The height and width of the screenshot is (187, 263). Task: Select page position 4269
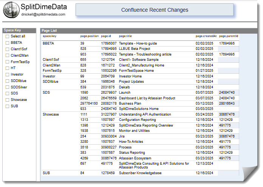(x=84, y=158)
